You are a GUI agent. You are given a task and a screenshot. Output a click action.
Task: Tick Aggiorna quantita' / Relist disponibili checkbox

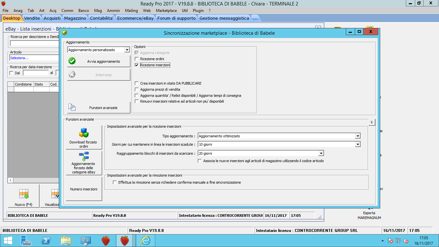[x=137, y=96]
